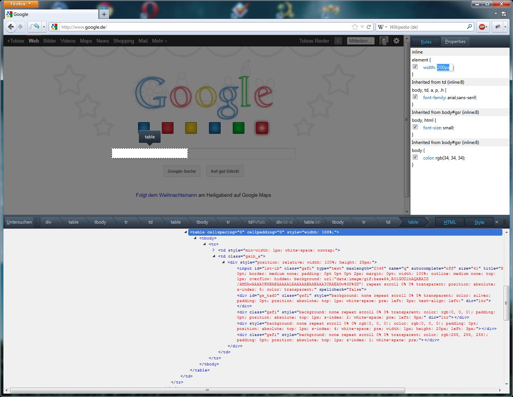Select the div.lst-d breadcrumb
The image size is (513, 397).
point(284,222)
